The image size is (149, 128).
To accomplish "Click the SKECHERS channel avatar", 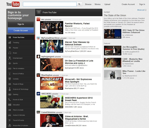I will click(x=38, y=94).
